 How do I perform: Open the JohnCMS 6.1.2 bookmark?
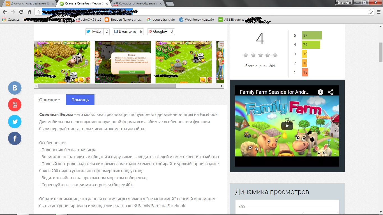click(88, 20)
